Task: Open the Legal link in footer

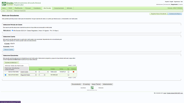Action: (165, 93)
